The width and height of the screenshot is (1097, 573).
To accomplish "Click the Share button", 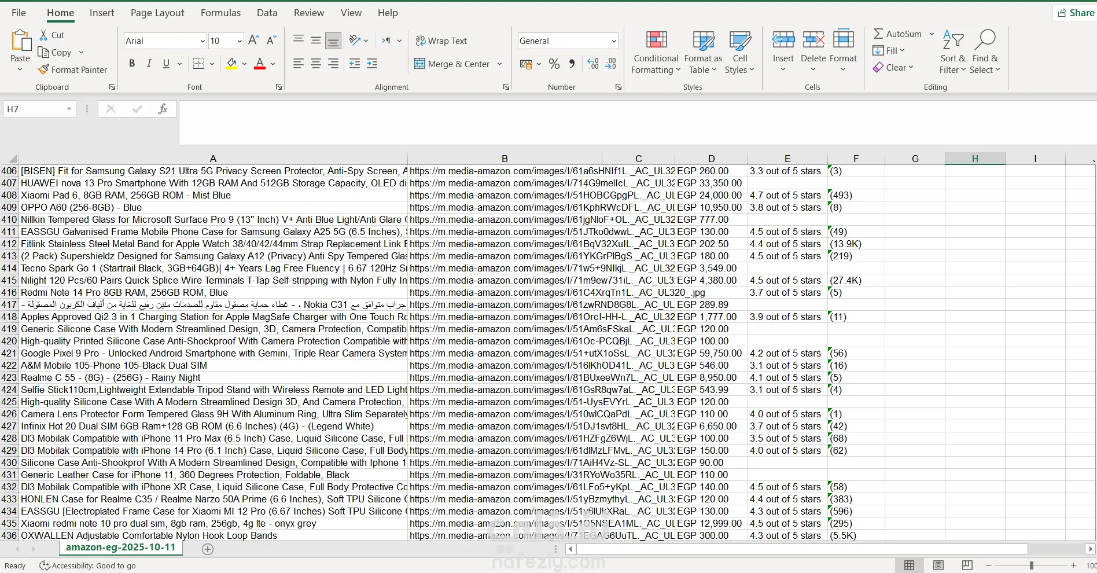I will [1076, 13].
